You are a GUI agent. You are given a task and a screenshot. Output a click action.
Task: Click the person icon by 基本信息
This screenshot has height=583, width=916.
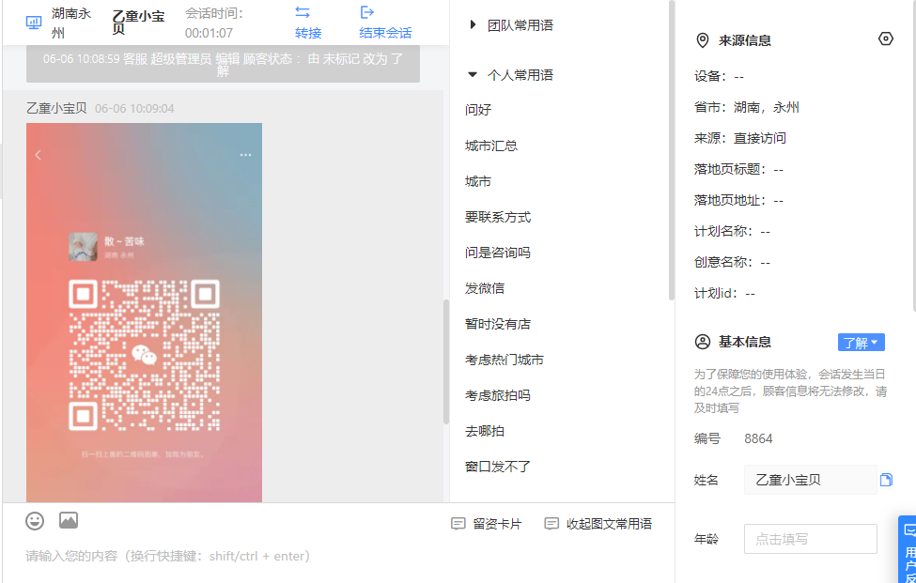702,342
